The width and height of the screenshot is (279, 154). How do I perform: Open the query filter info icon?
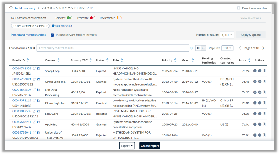point(191,48)
